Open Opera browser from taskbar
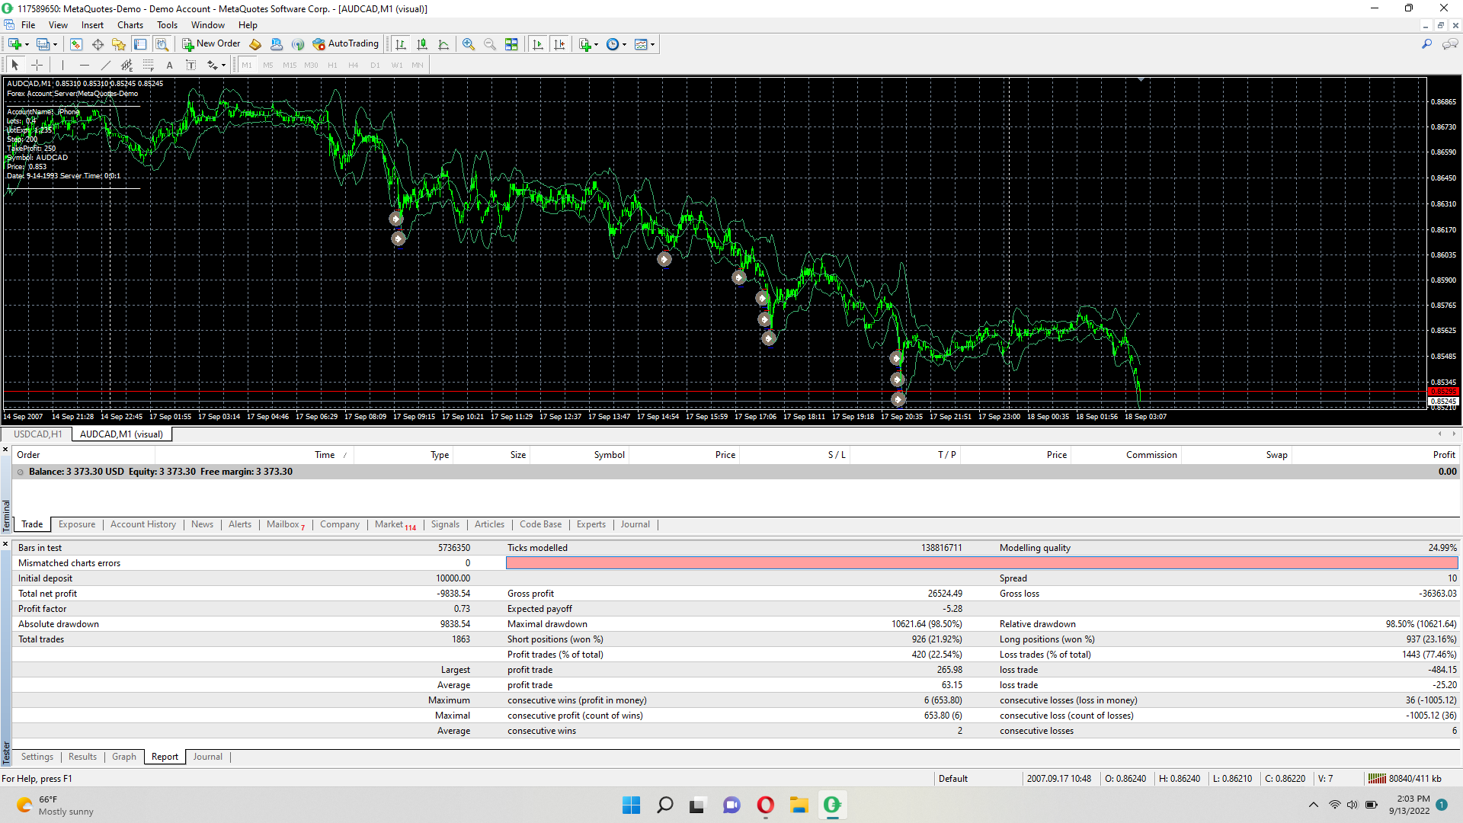Viewport: 1463px width, 823px height. coord(765,805)
